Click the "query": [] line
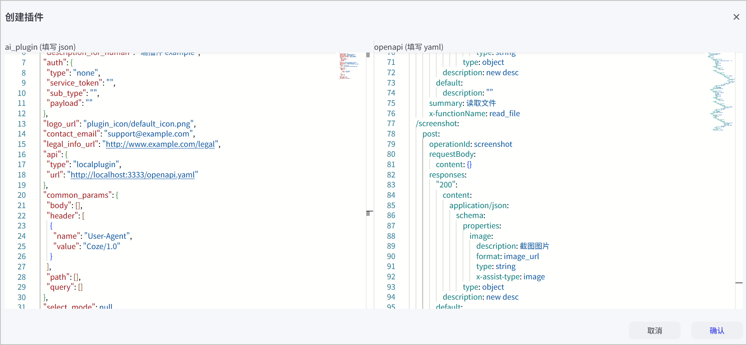Image resolution: width=747 pixels, height=345 pixels. point(64,287)
